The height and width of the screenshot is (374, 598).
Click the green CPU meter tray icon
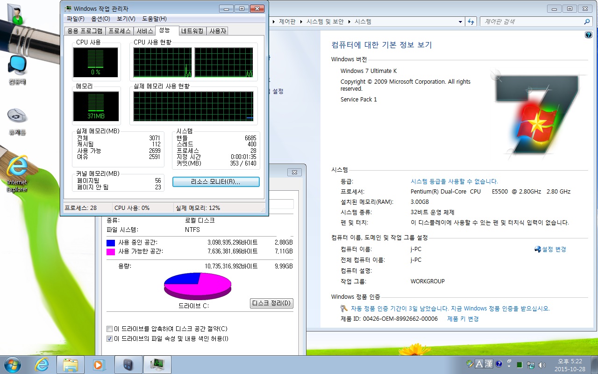[520, 365]
